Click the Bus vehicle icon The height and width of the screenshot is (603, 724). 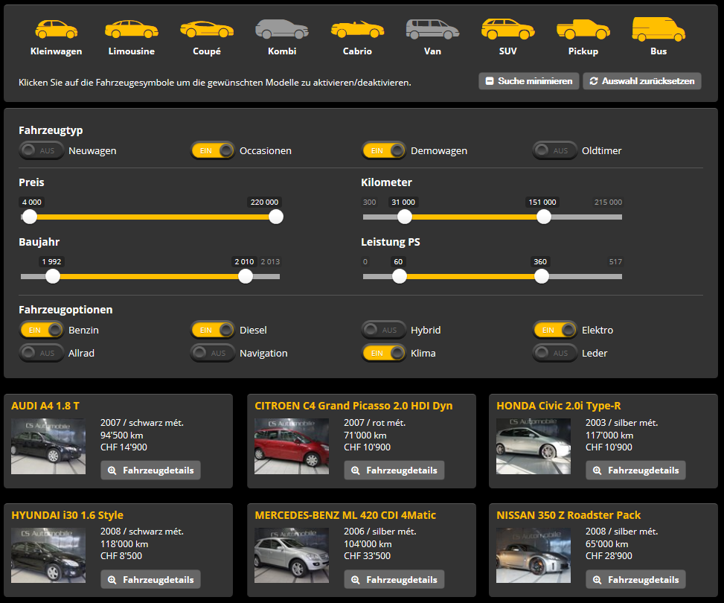coord(658,30)
